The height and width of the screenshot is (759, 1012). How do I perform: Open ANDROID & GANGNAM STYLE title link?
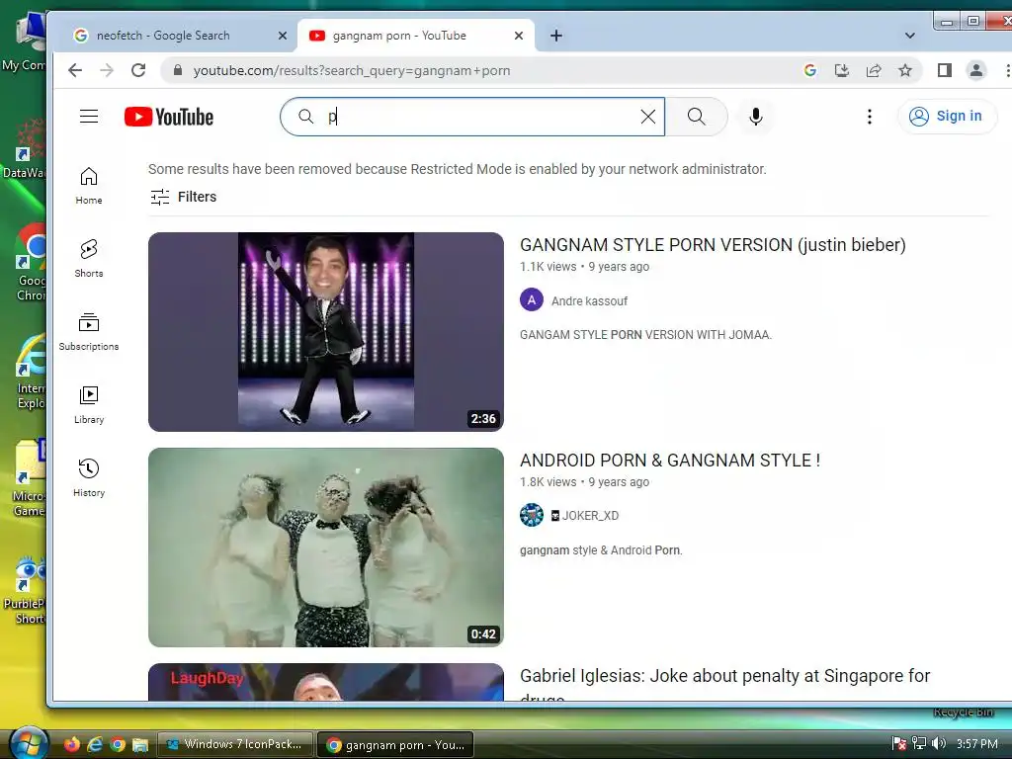(x=670, y=461)
